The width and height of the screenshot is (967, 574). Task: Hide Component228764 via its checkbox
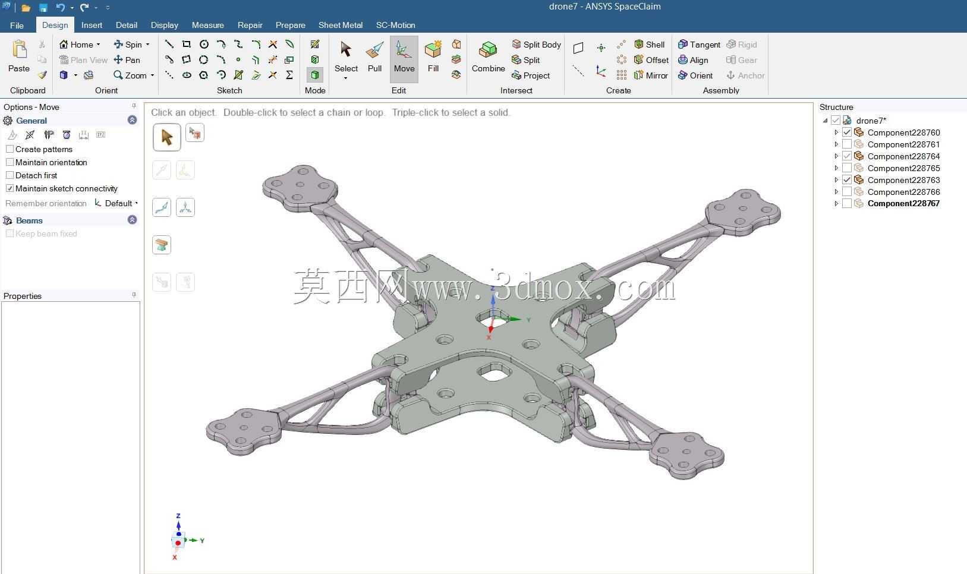[x=847, y=156]
